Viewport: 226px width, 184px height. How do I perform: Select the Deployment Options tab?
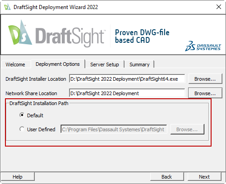[58, 64]
